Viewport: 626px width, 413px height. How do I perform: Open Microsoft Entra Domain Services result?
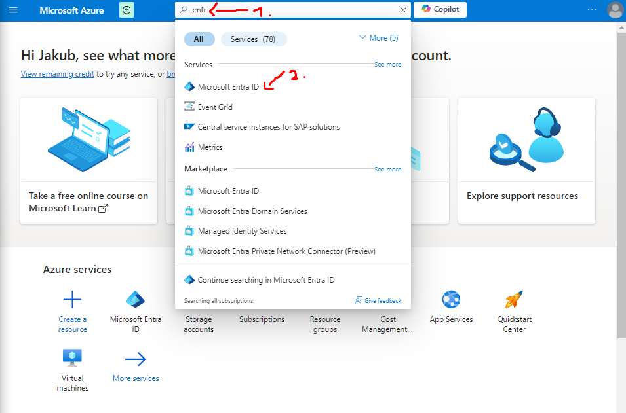tap(252, 211)
